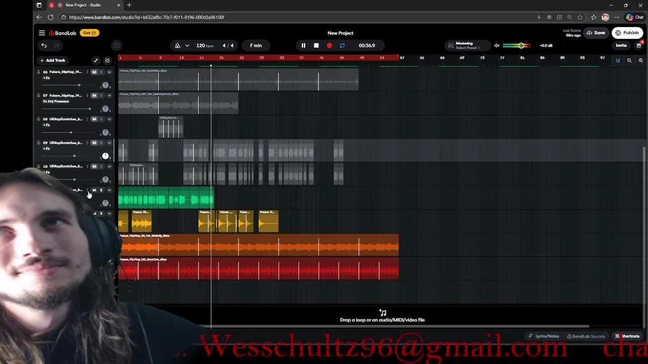The image size is (648, 364).
Task: Reload the browser page
Action: click(x=51, y=17)
